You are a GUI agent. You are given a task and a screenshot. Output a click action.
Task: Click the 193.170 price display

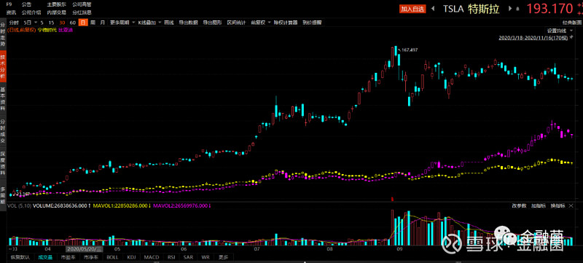(549, 9)
